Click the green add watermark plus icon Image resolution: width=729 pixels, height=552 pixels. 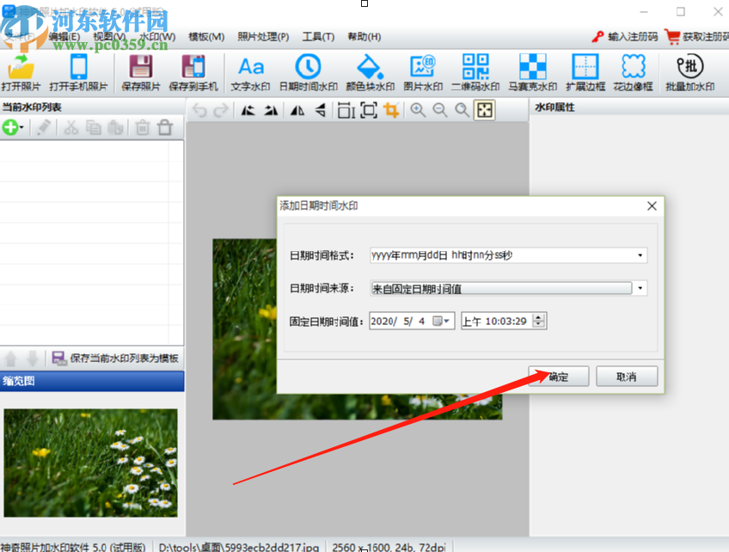pyautogui.click(x=9, y=127)
